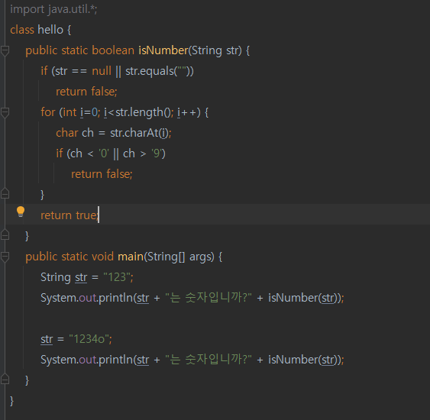Click fold end marker at for loop closing brace

click(x=5, y=193)
